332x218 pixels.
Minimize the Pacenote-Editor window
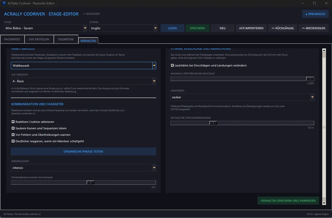pos(303,3)
